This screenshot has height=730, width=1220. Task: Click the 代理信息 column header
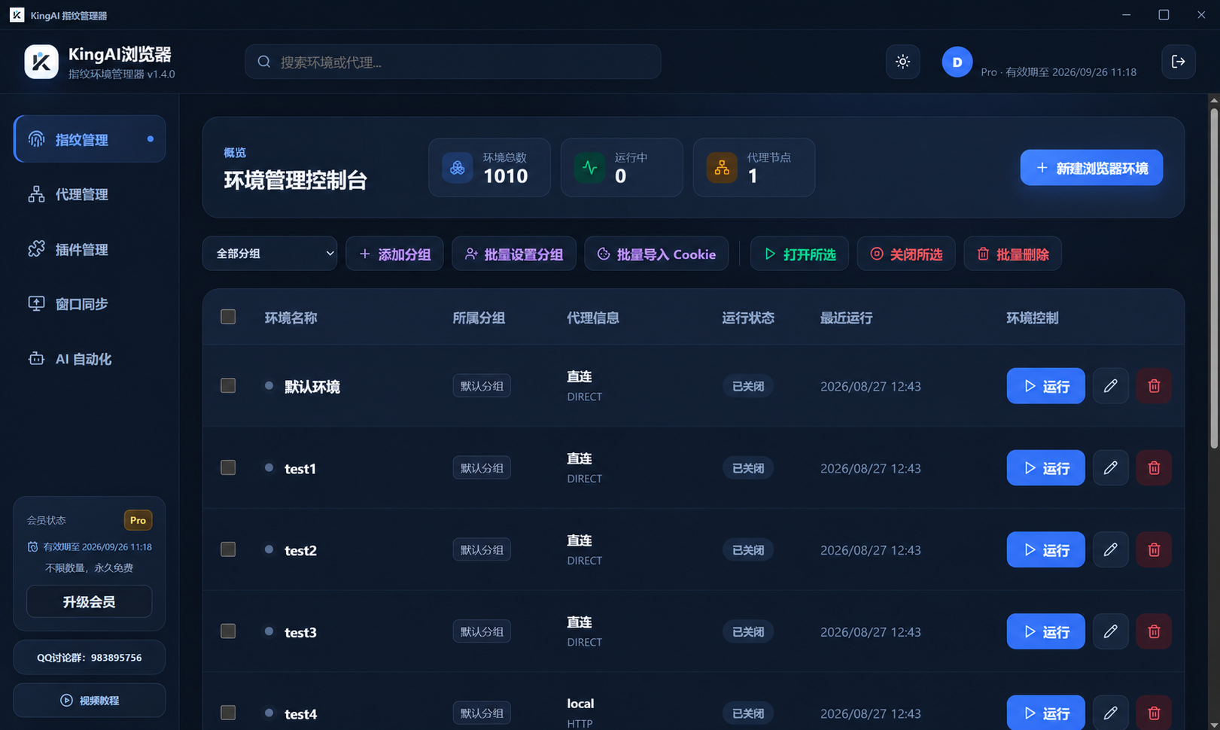[x=593, y=318]
